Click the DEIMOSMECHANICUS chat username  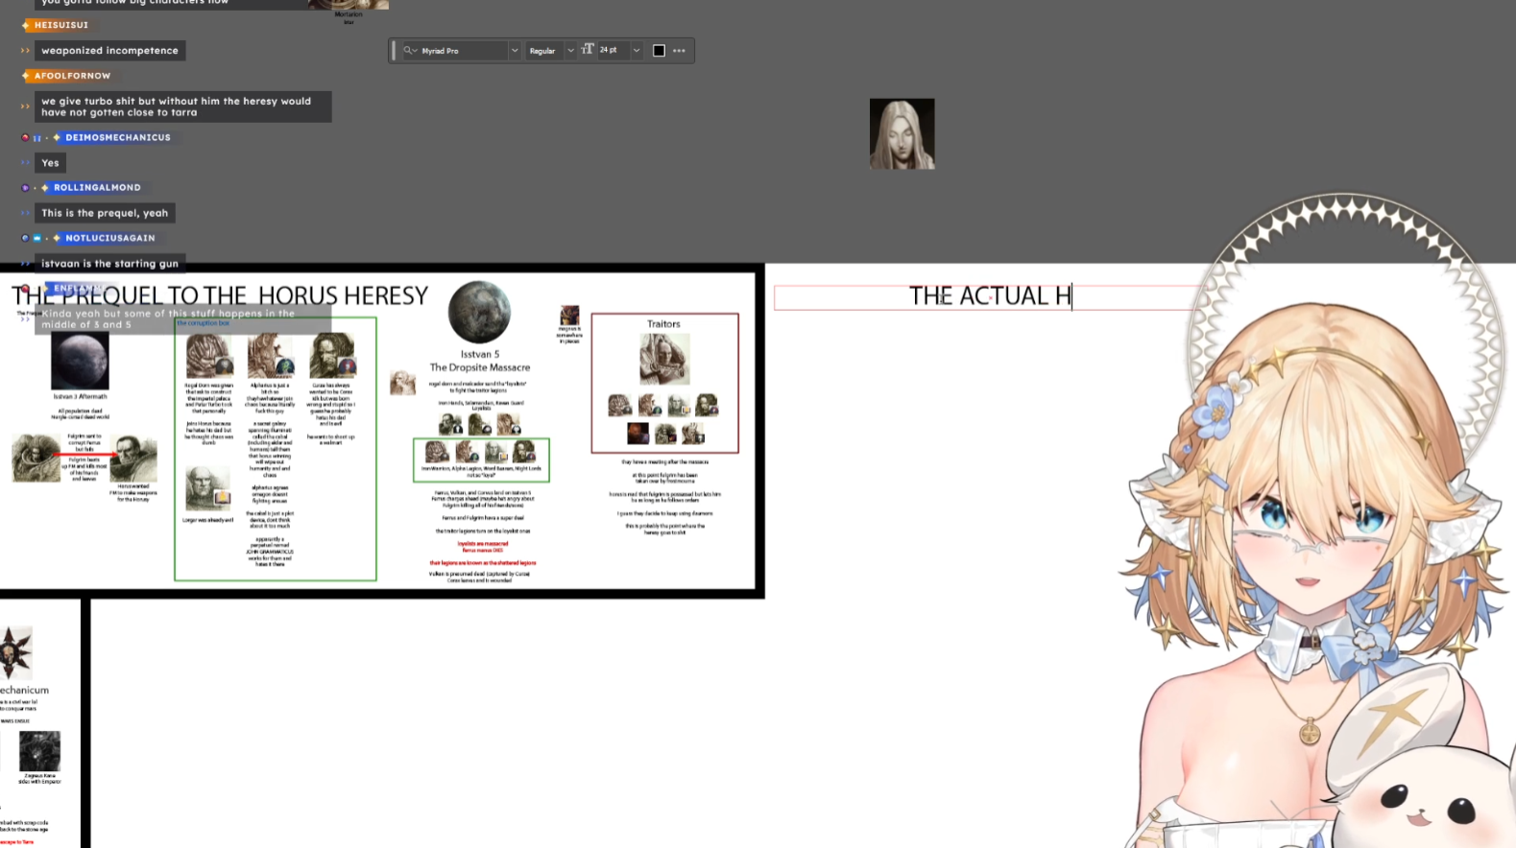(117, 137)
